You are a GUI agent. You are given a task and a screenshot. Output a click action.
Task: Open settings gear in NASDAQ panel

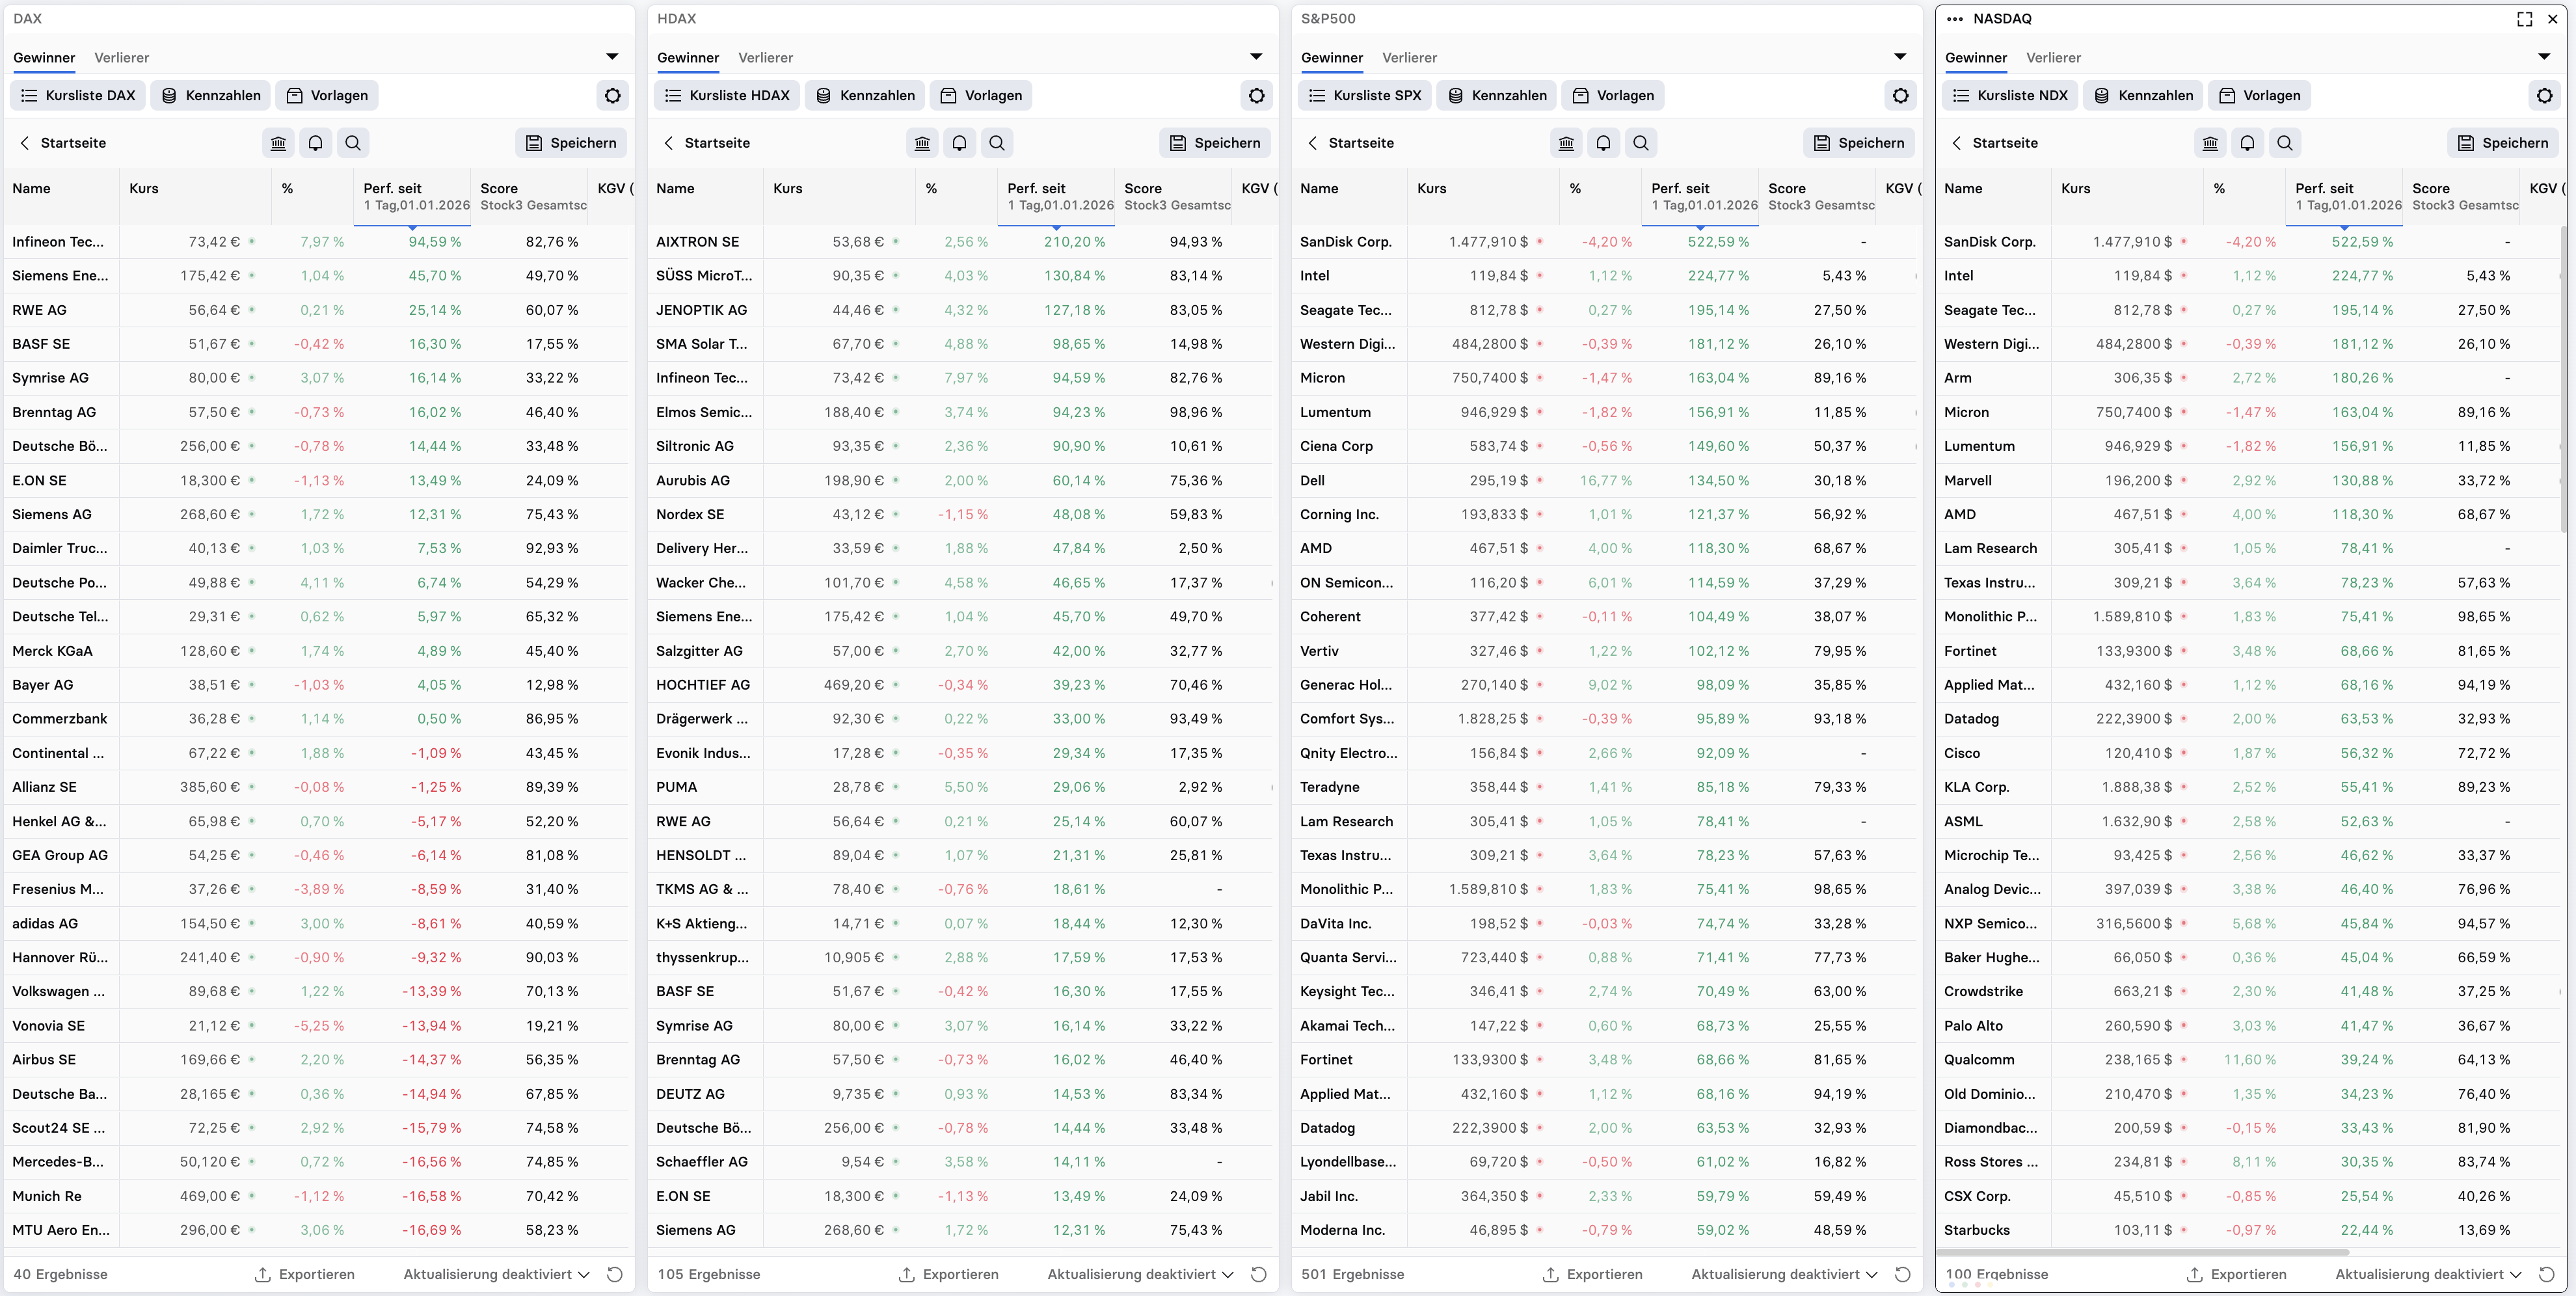pyautogui.click(x=2545, y=96)
